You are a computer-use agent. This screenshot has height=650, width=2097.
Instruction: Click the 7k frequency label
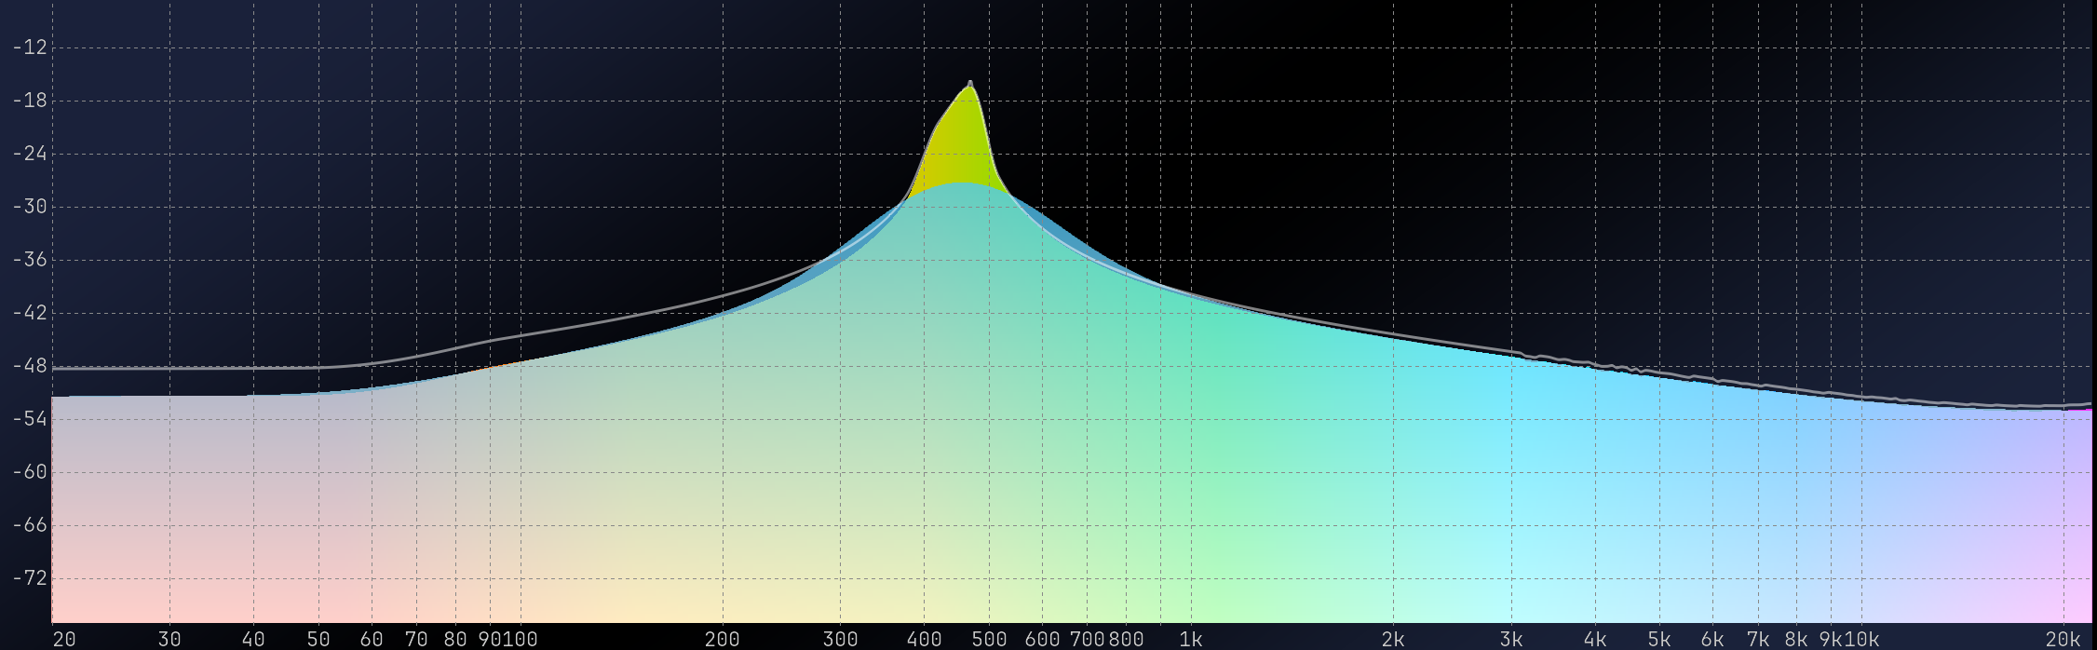pos(1758,640)
